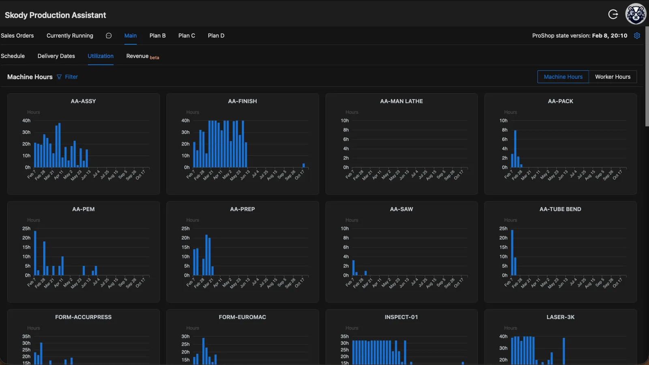Click the AA-PEM chart title
Screen dimensions: 649x365
point(83,209)
